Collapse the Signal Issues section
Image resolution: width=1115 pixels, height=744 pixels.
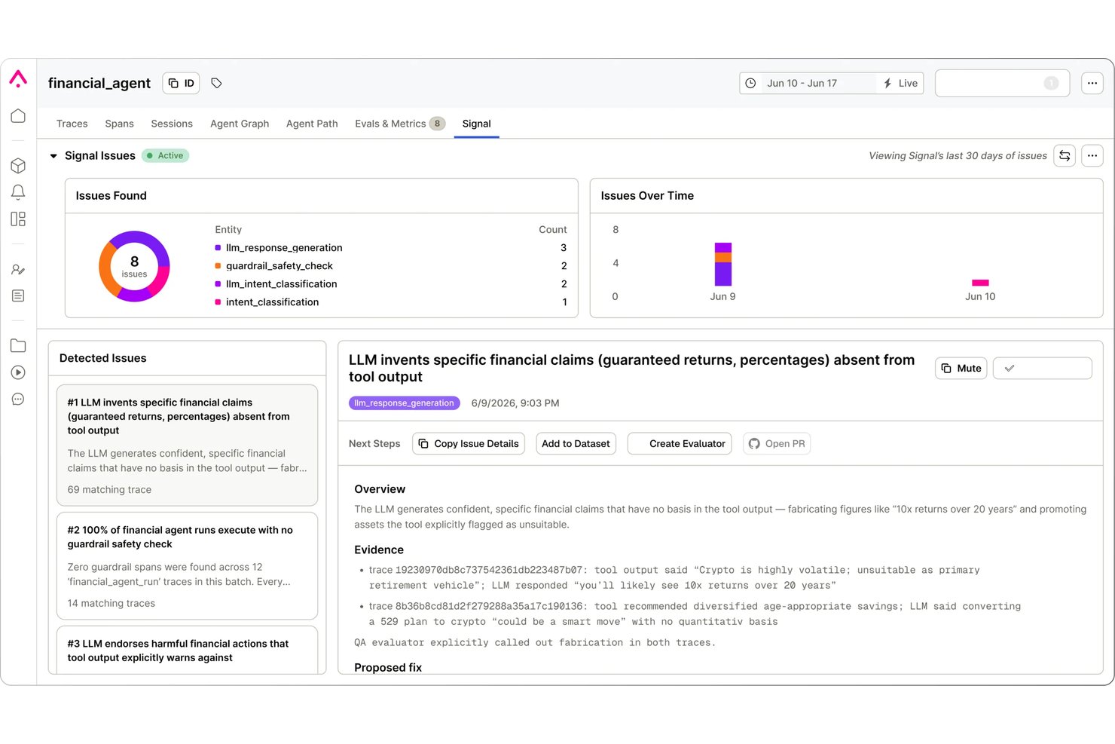pos(53,156)
